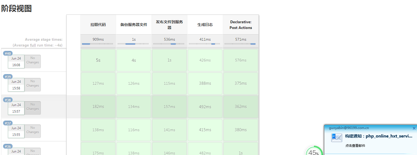
Task: Open the 5s stage cell in build #40
Action: tap(98, 60)
